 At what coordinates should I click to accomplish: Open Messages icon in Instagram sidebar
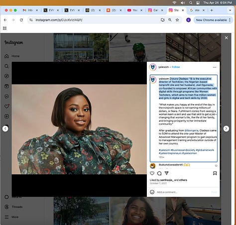click(6, 96)
